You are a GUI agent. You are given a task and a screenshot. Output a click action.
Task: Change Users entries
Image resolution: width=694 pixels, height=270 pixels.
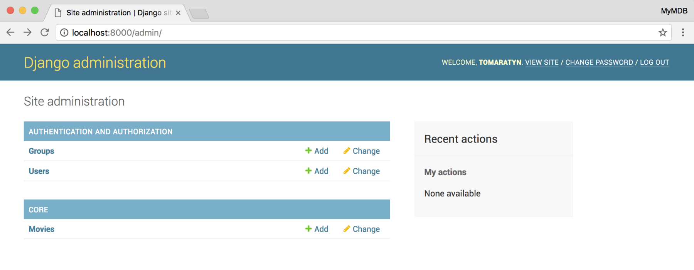(362, 171)
